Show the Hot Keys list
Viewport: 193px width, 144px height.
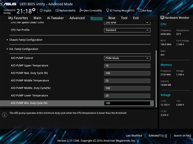[145, 10]
